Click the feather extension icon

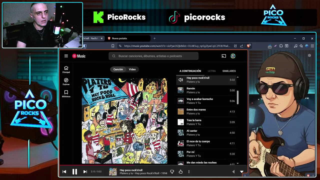point(275,46)
